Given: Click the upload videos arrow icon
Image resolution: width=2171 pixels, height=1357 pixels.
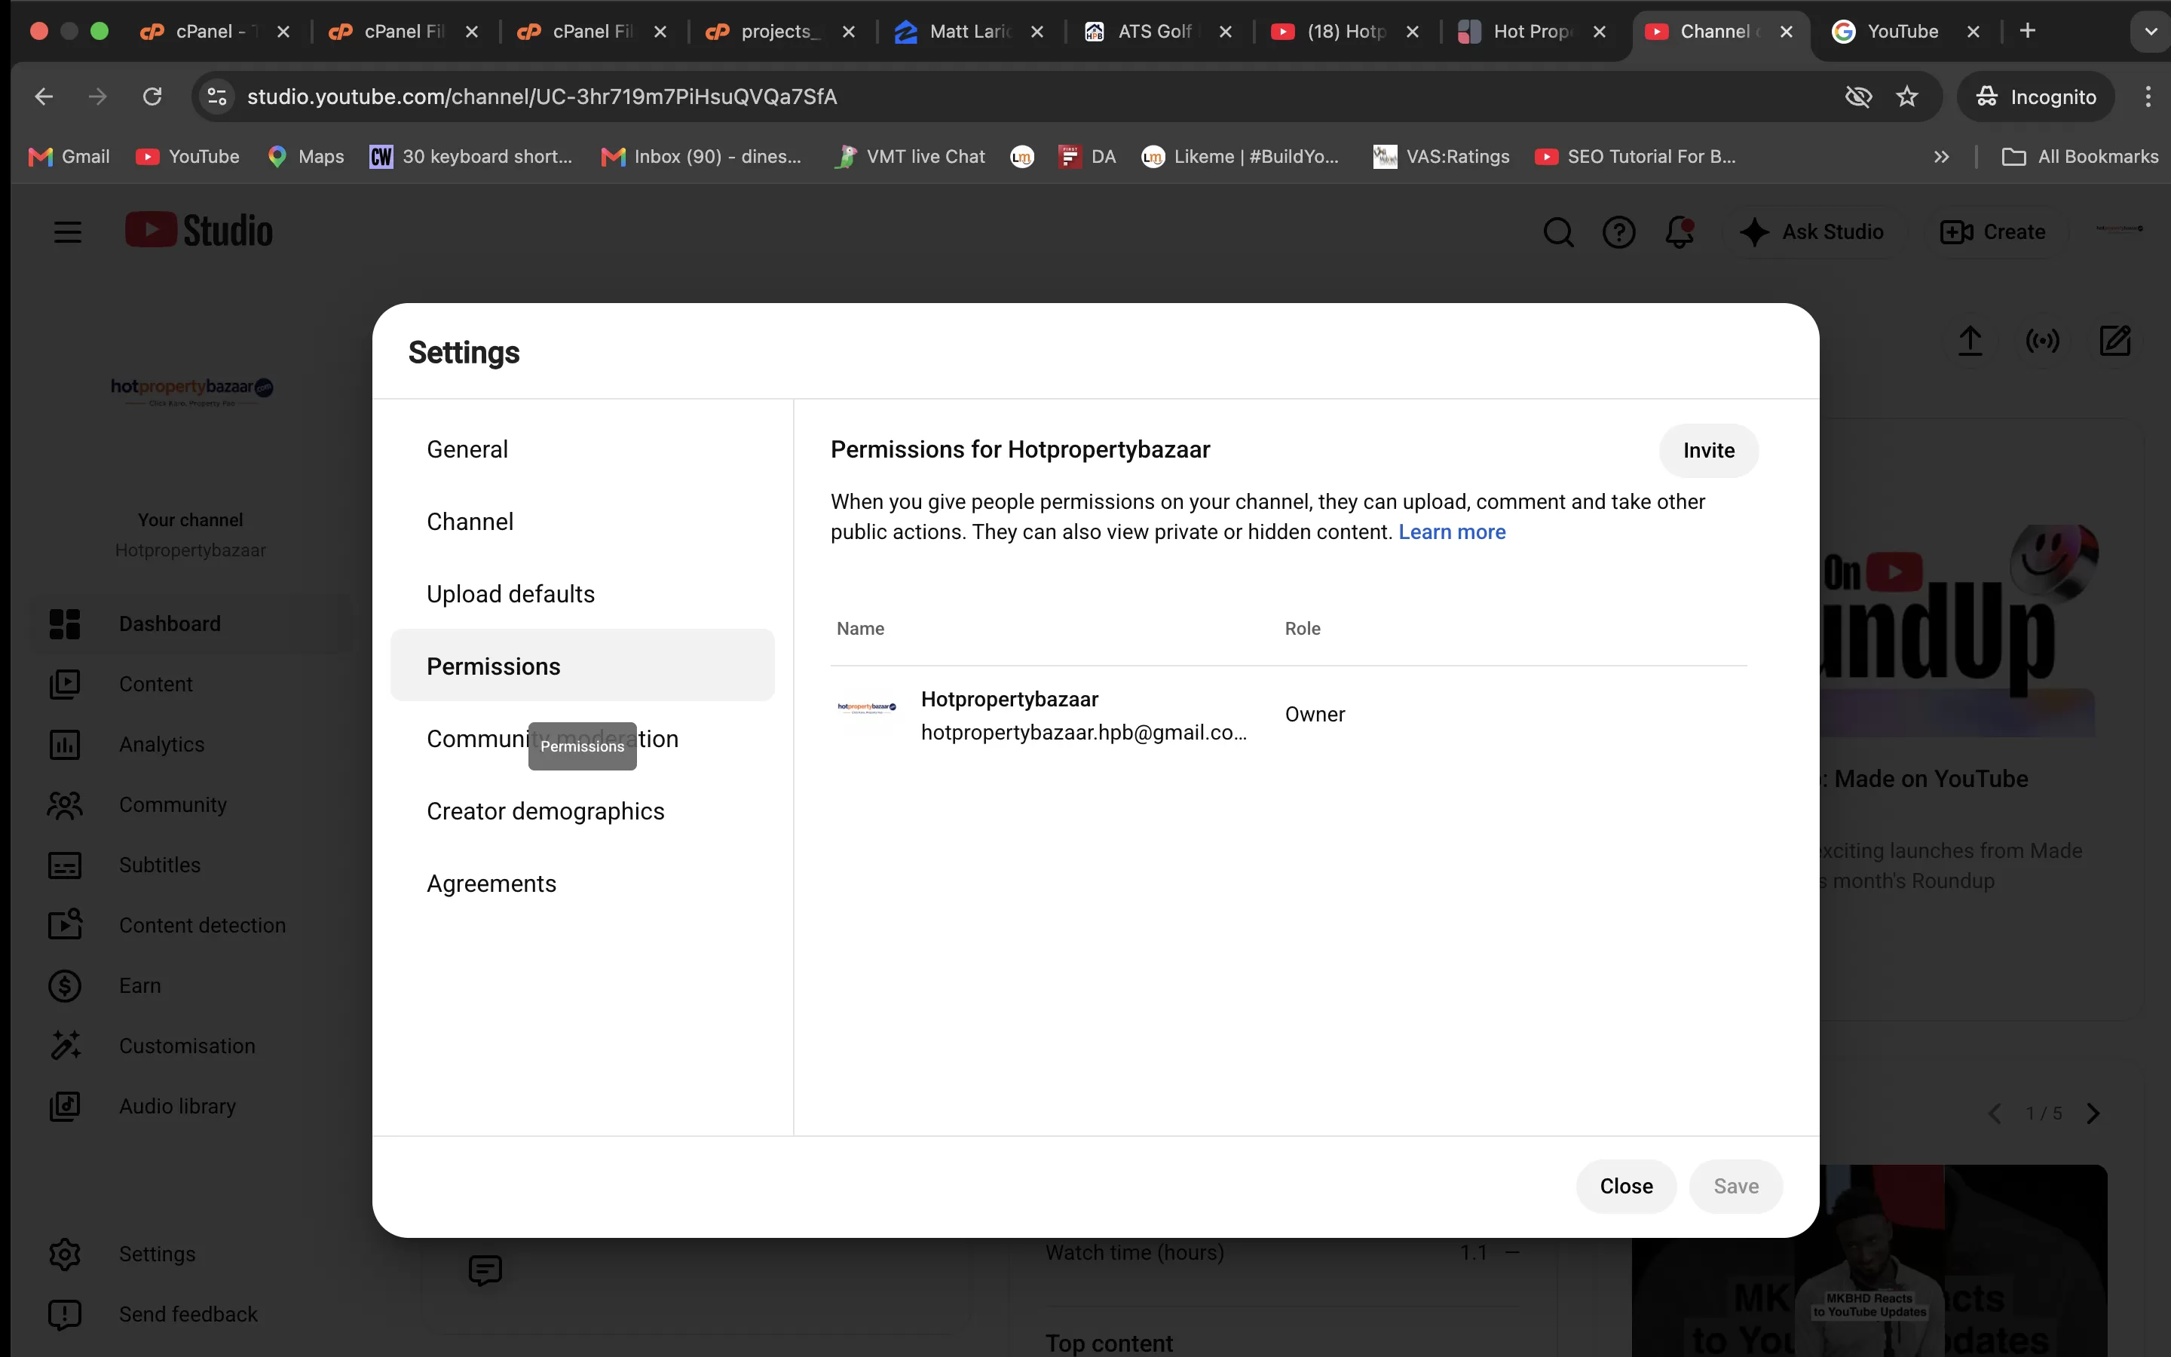Looking at the screenshot, I should (1970, 341).
